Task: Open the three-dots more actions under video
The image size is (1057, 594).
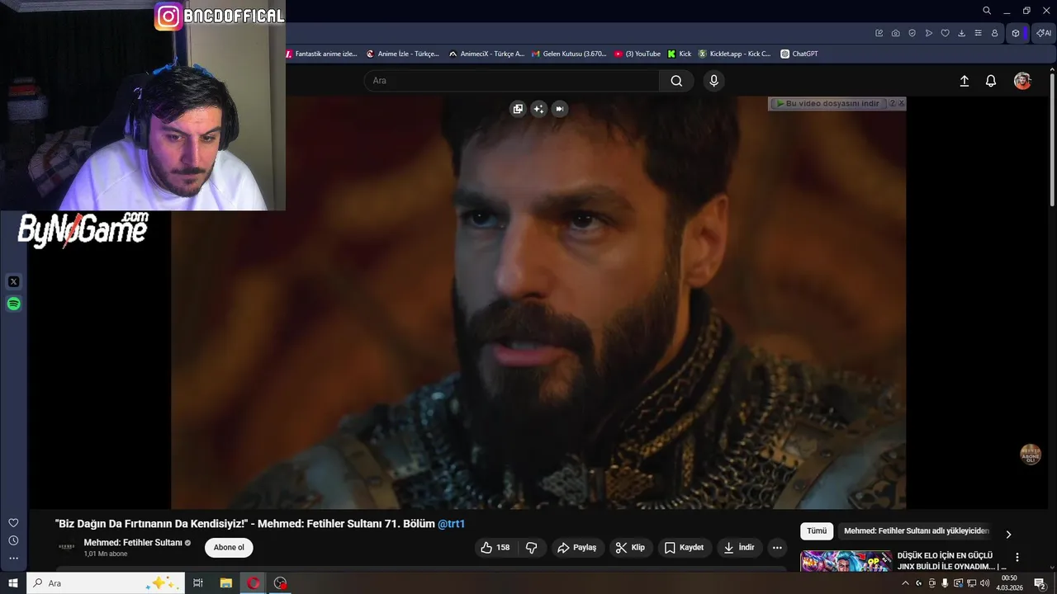Action: click(777, 548)
